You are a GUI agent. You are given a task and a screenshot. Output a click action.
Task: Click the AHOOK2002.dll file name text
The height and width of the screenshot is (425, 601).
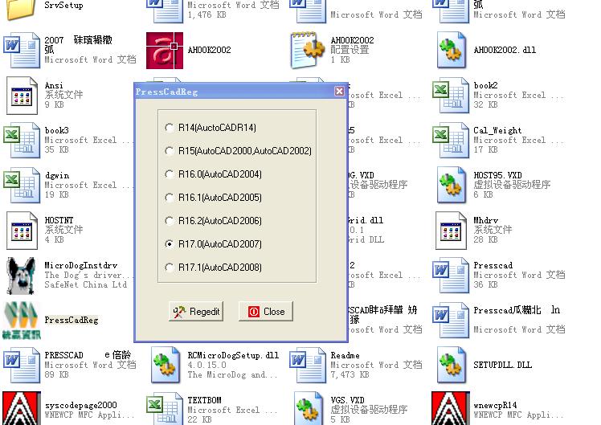pos(505,50)
